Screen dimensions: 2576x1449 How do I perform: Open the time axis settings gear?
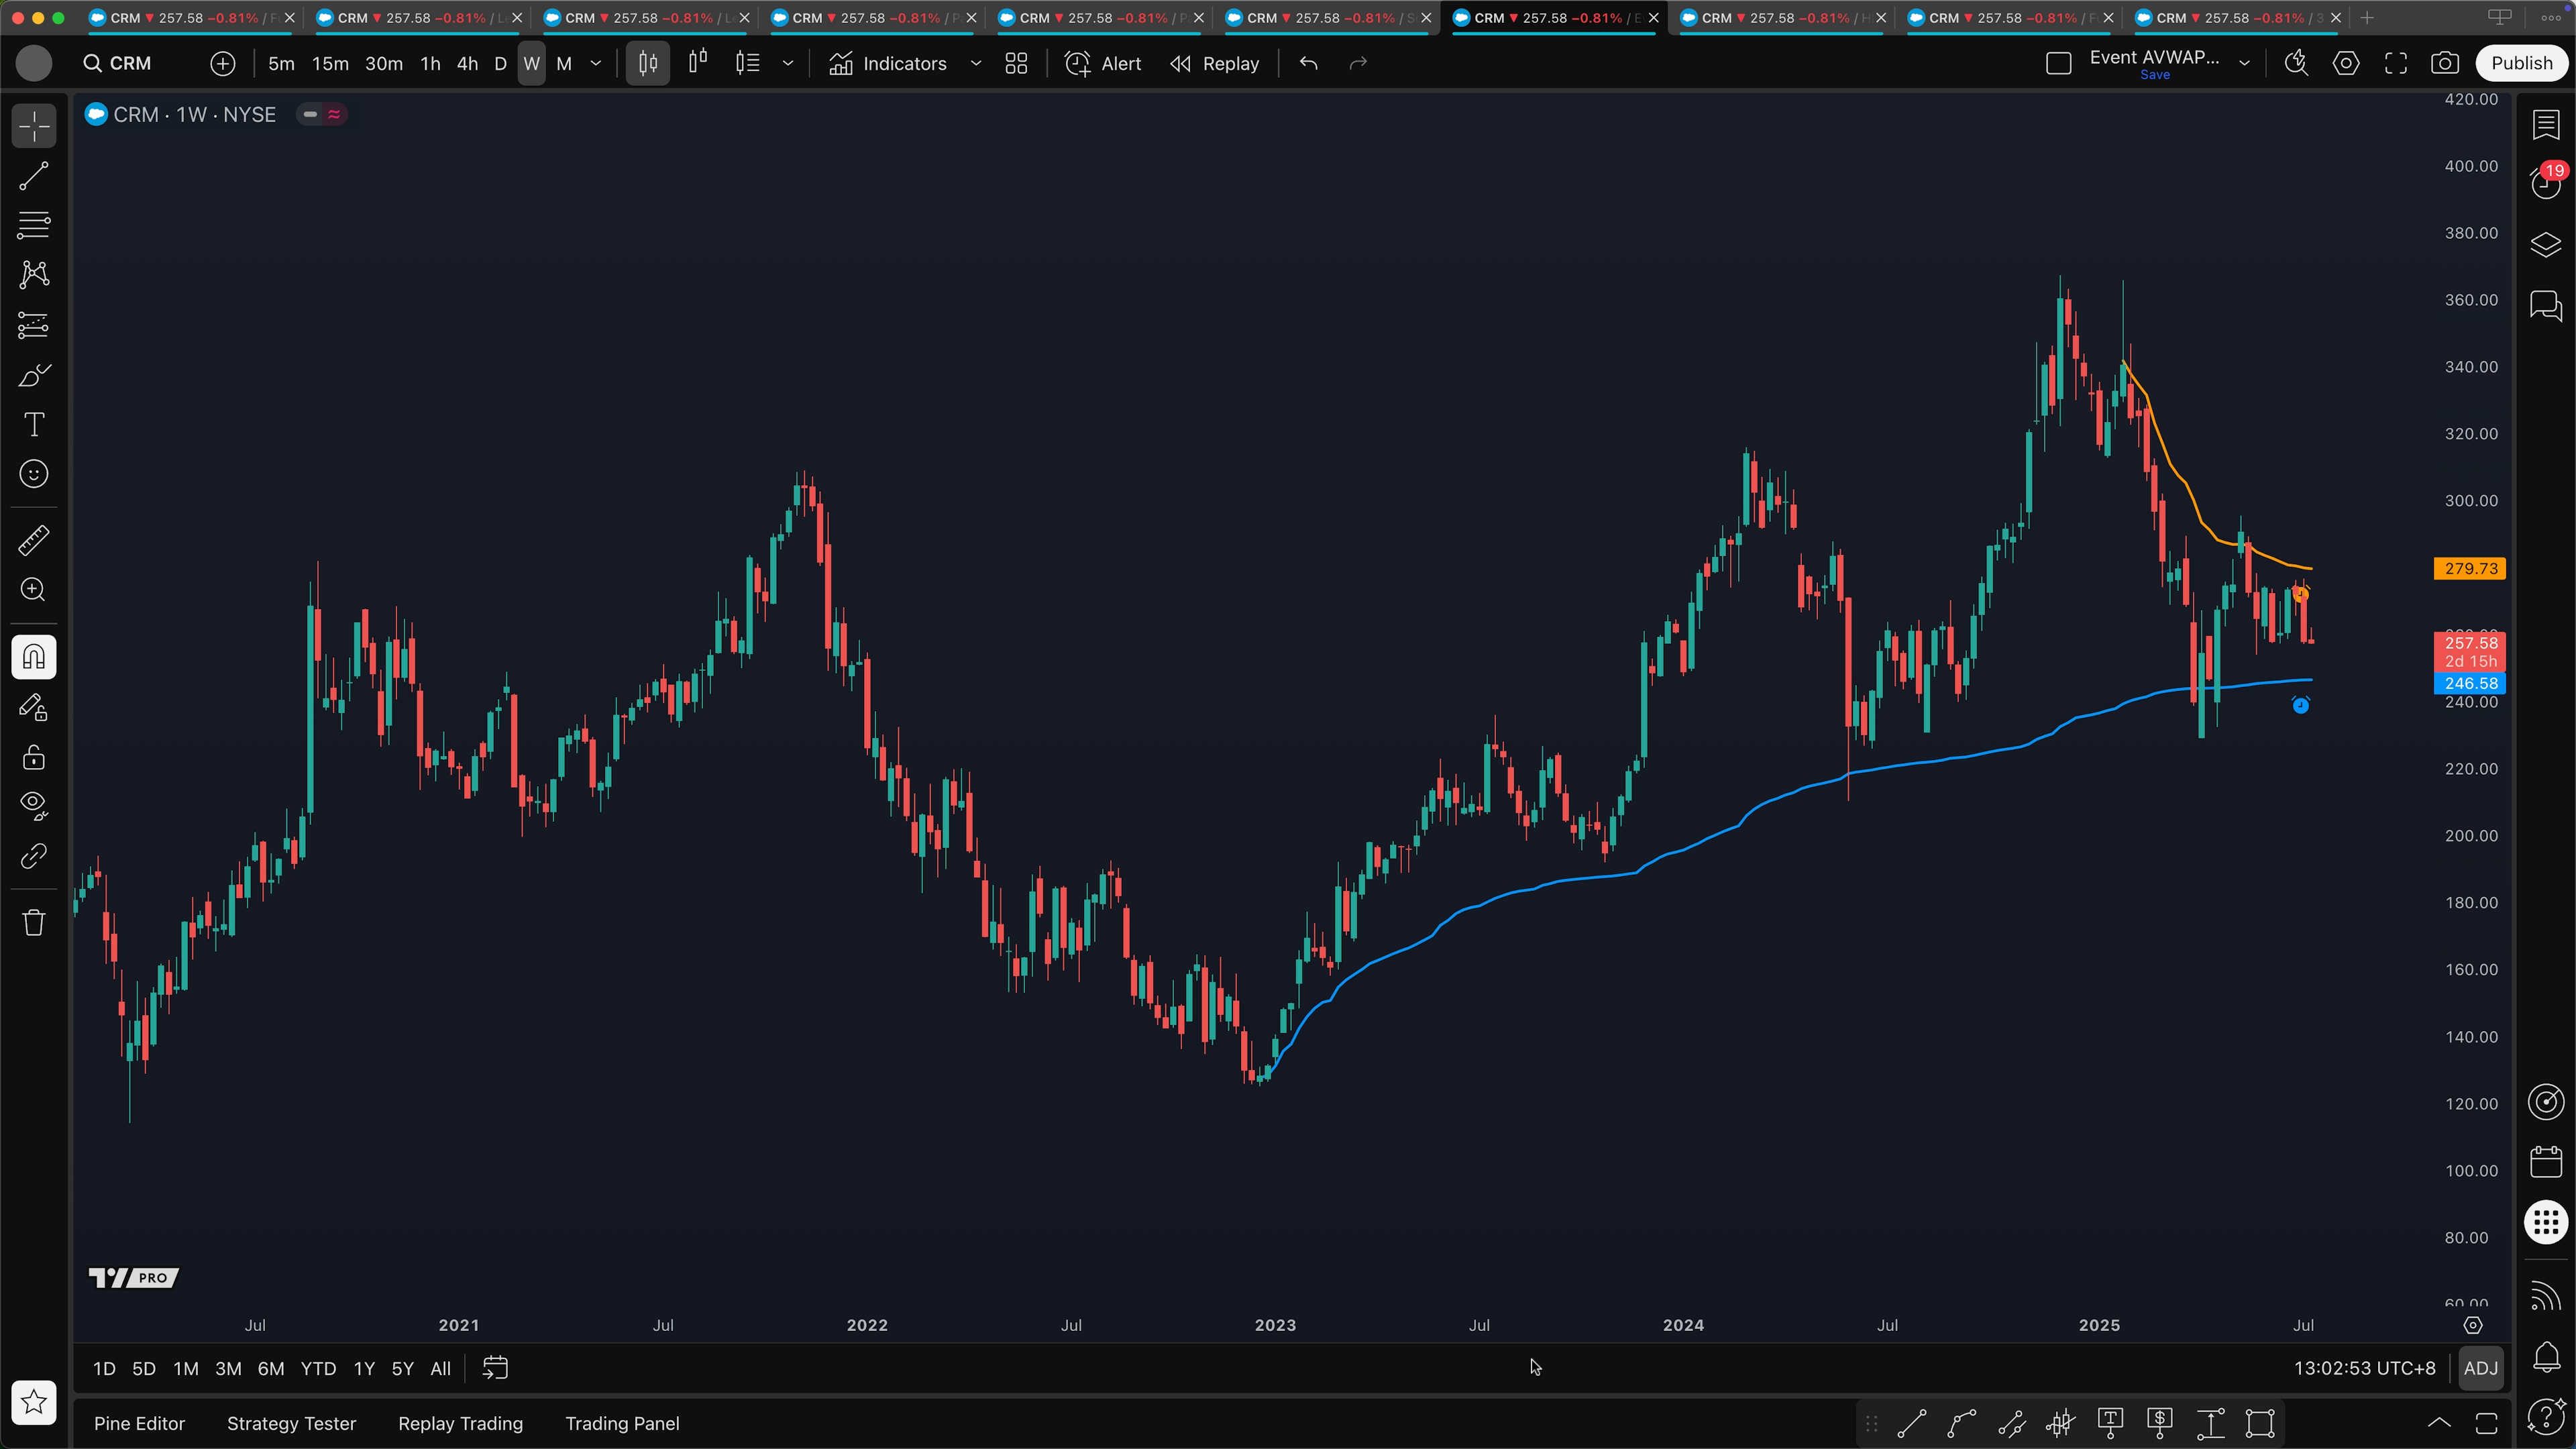pyautogui.click(x=2473, y=1326)
